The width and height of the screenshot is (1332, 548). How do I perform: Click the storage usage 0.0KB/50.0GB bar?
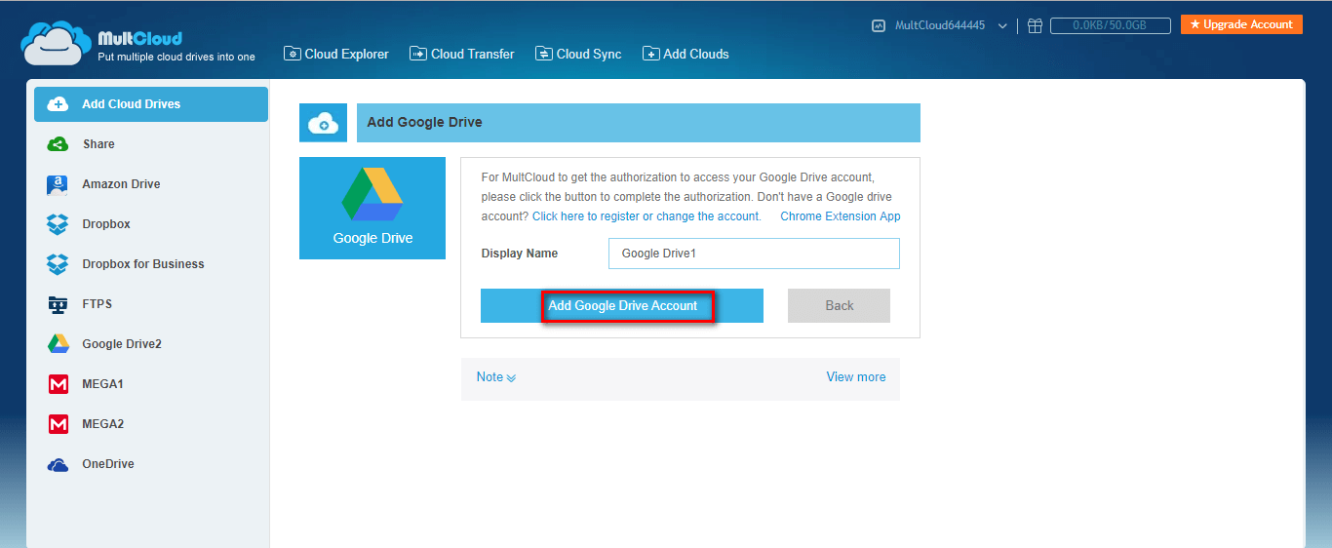pos(1110,26)
